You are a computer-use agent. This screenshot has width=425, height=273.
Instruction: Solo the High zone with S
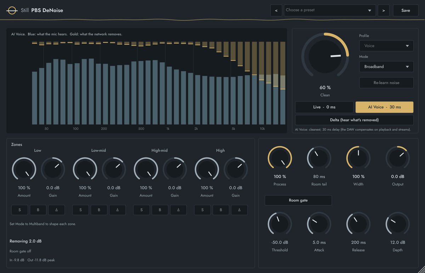pyautogui.click(x=202, y=210)
